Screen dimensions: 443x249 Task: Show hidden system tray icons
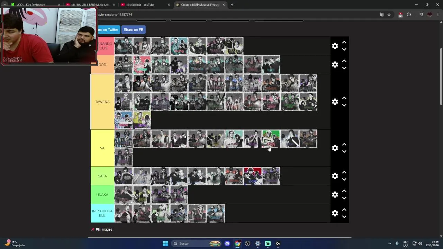point(389,243)
